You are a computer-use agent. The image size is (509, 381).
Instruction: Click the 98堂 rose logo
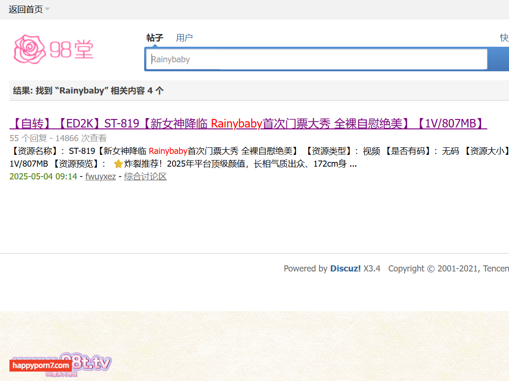53,49
